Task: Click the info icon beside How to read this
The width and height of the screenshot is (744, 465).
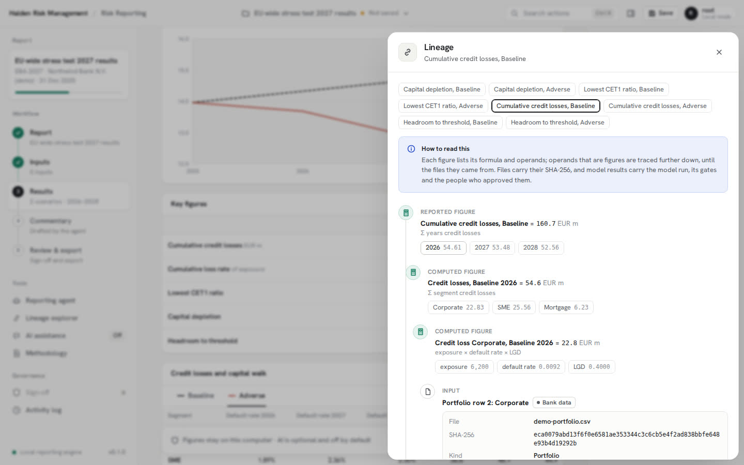Action: 411,149
